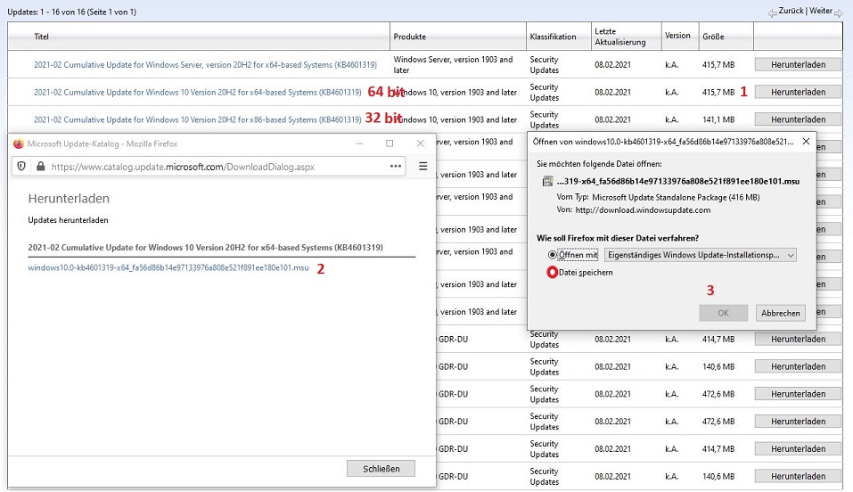853x492 pixels.
Task: Select the 'Öffnen mit' radio option
Action: [552, 255]
